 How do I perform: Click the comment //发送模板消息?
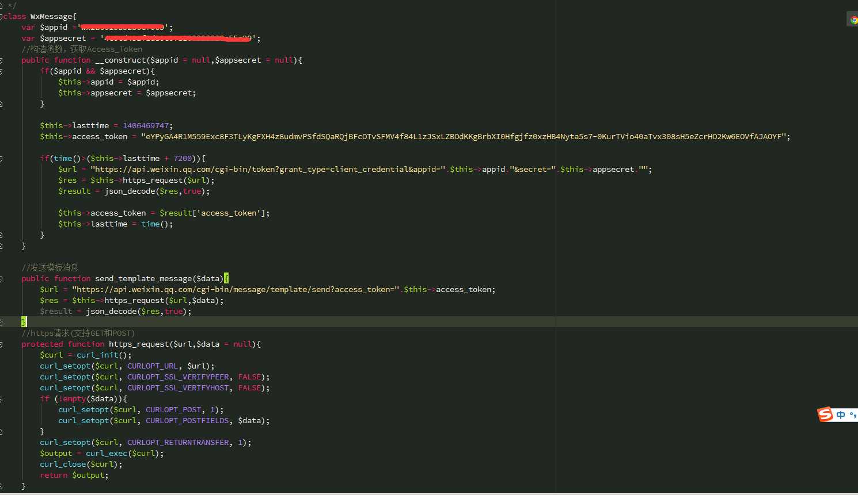click(x=50, y=268)
